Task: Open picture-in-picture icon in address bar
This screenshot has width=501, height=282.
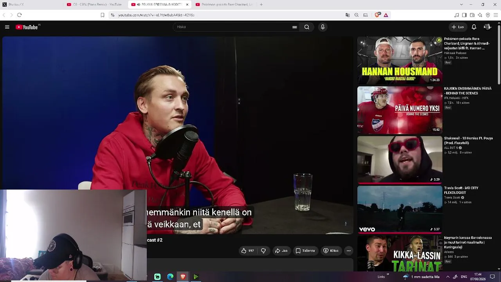Action: click(366, 15)
